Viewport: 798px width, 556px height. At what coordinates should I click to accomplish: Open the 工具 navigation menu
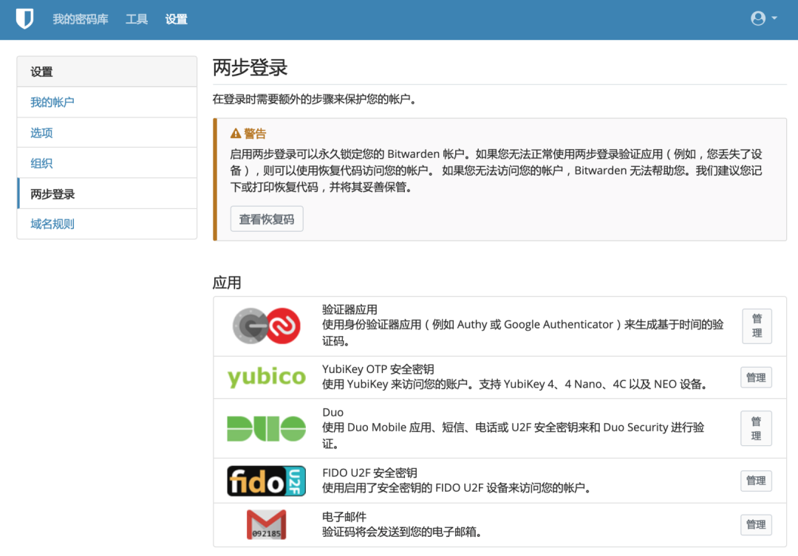[x=137, y=20]
